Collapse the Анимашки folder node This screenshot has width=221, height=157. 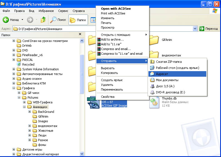(24, 107)
